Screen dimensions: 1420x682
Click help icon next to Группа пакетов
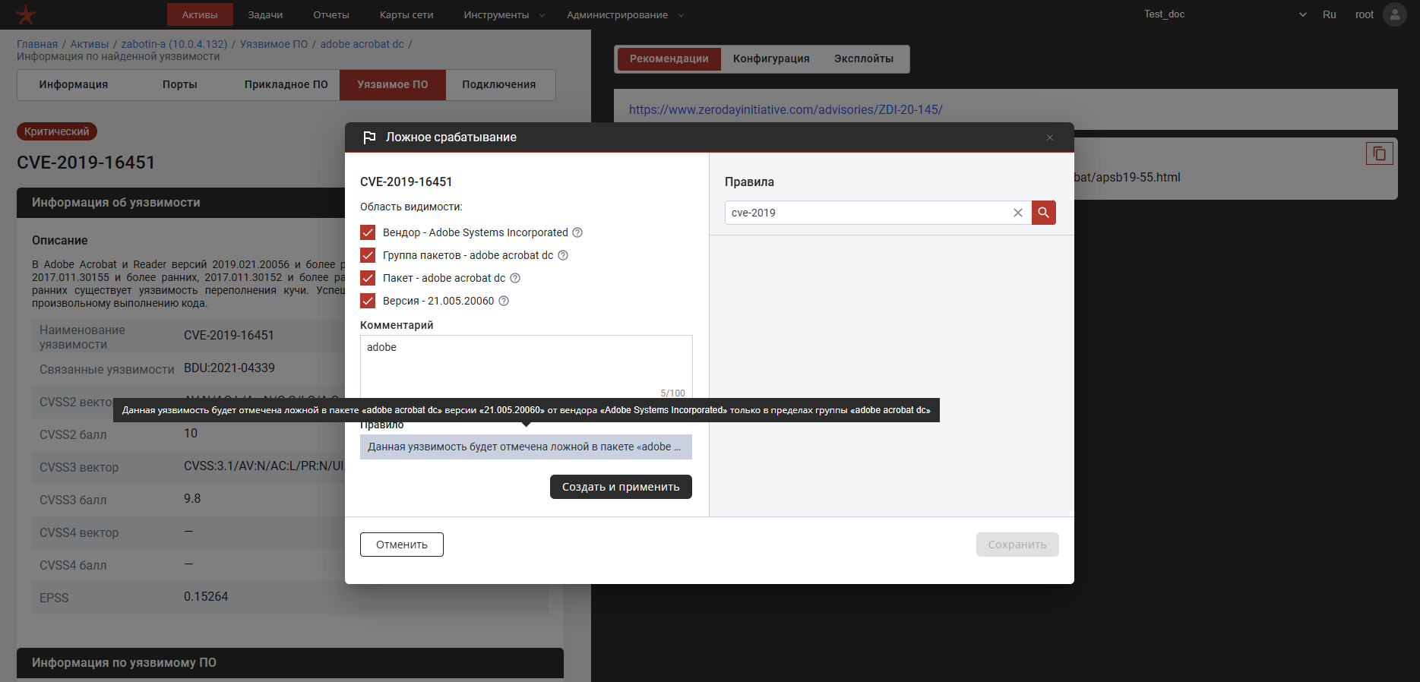click(563, 255)
